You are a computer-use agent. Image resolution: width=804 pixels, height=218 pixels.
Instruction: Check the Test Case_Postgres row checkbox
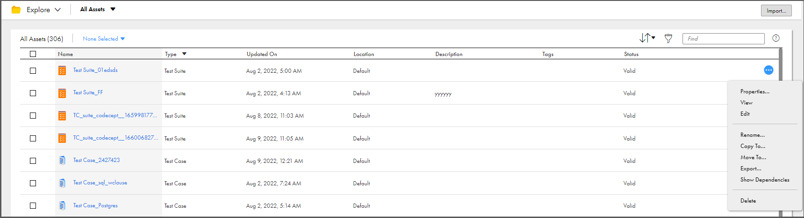coord(33,205)
